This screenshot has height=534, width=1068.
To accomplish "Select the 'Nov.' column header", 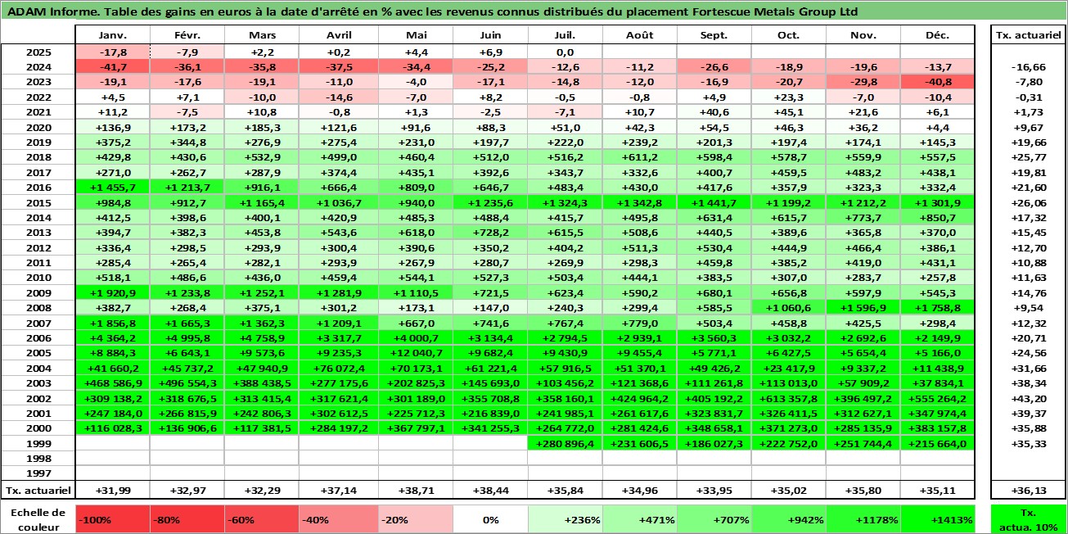I will [x=863, y=35].
